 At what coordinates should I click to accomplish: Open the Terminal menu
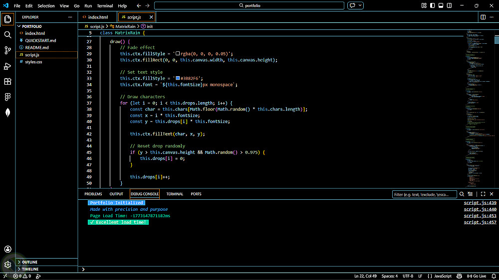(105, 5)
